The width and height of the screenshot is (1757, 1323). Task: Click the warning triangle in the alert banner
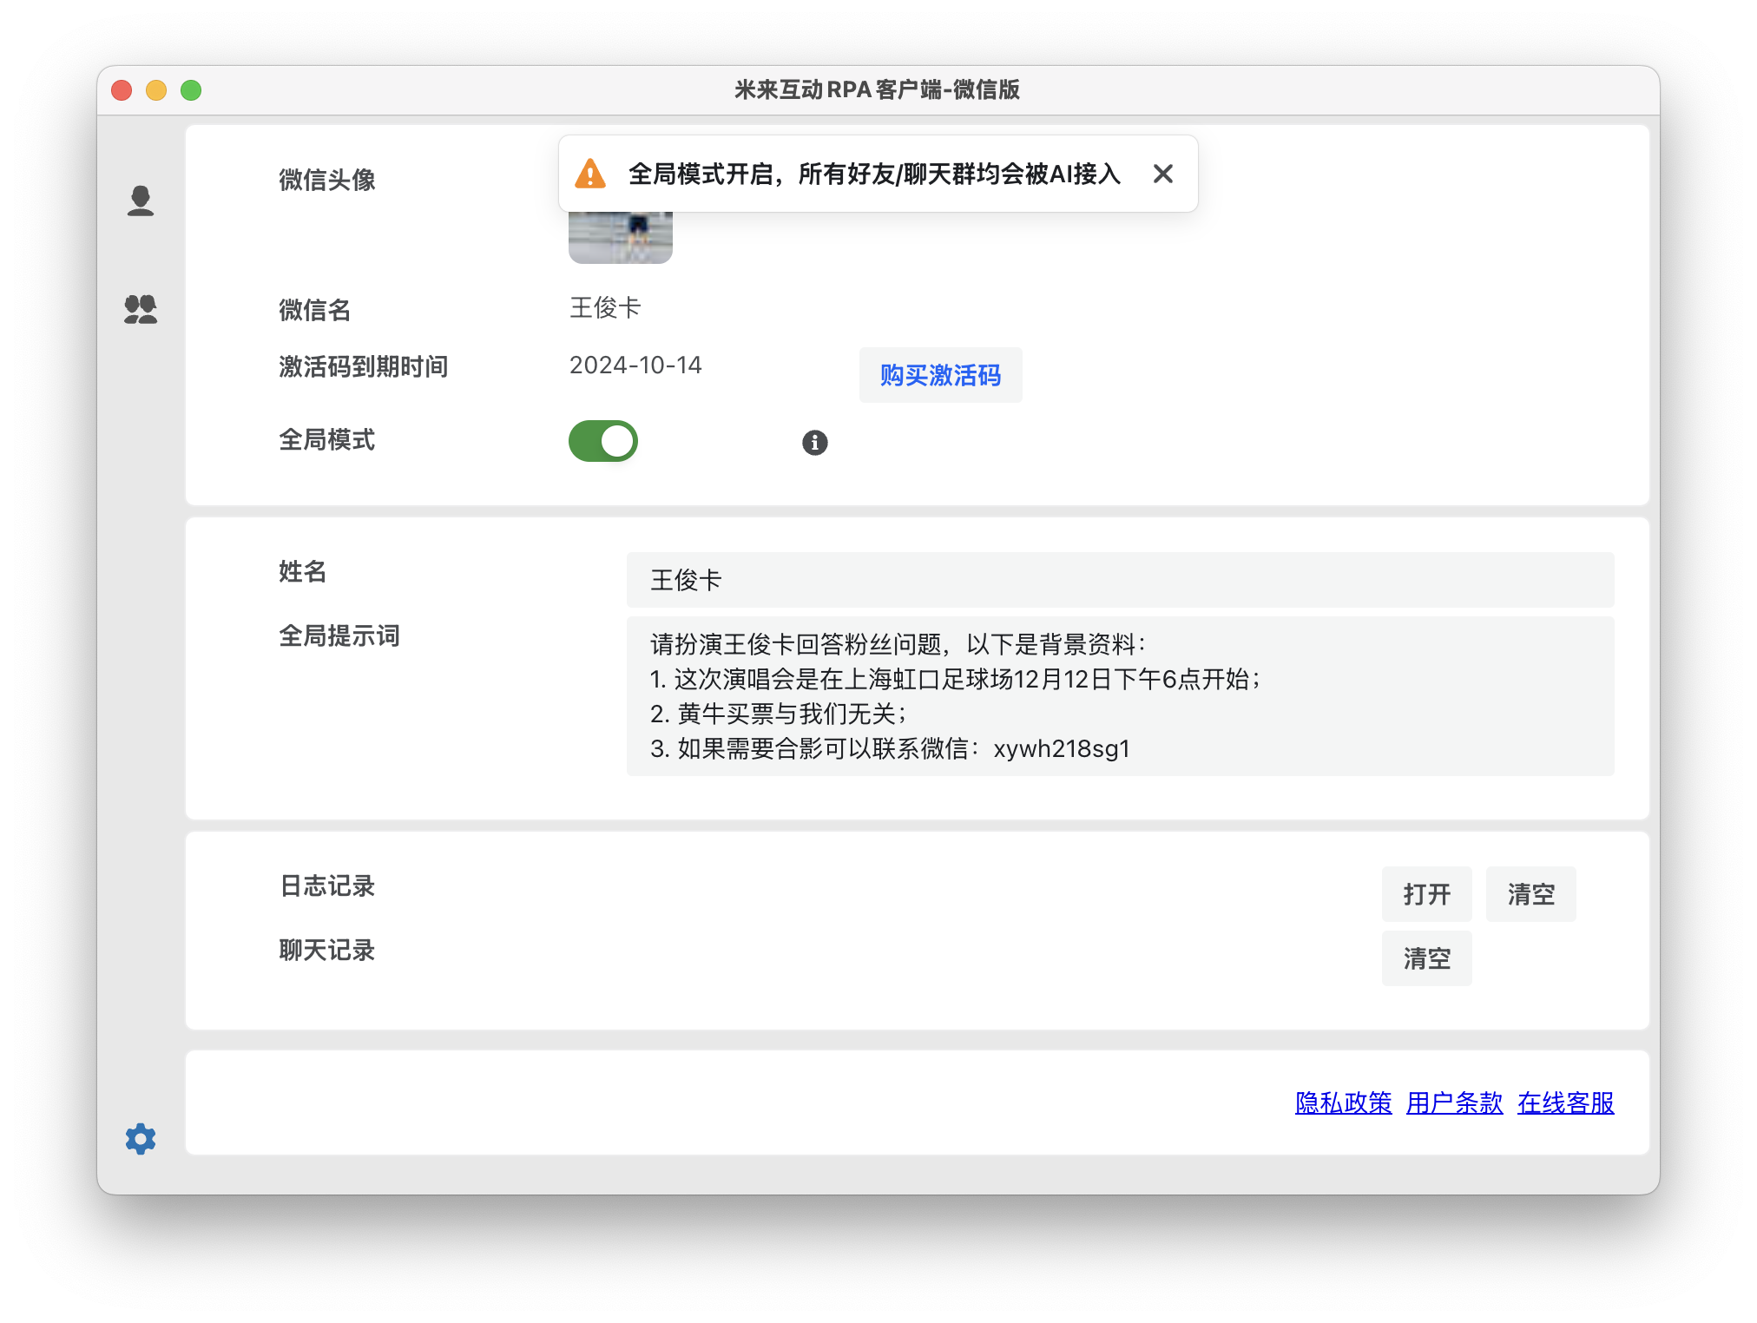coord(589,174)
